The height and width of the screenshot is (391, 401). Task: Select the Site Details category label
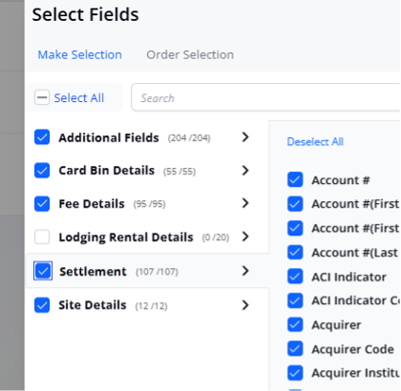point(93,305)
